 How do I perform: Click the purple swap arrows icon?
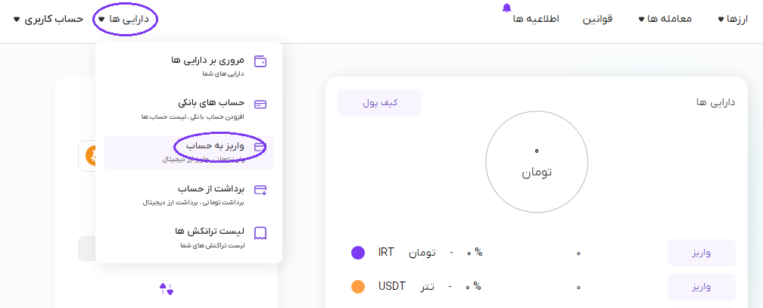click(x=167, y=288)
